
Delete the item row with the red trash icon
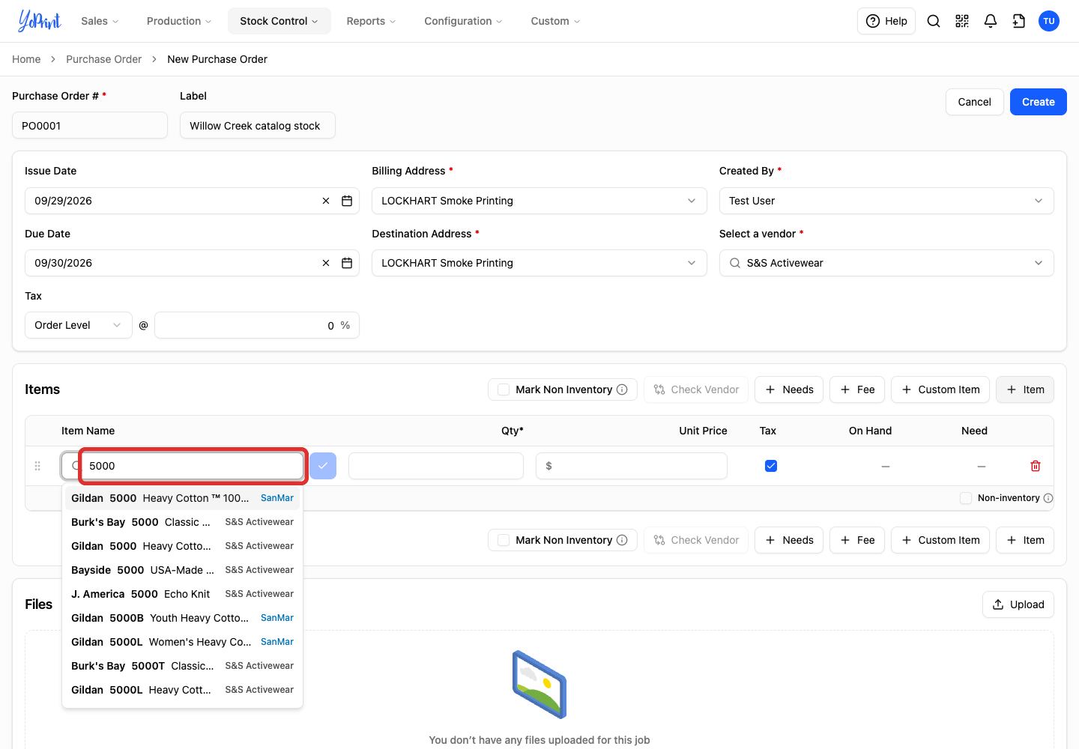click(1036, 466)
